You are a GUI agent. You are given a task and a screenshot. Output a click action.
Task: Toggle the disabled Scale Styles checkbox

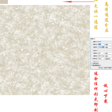pos(92,62)
